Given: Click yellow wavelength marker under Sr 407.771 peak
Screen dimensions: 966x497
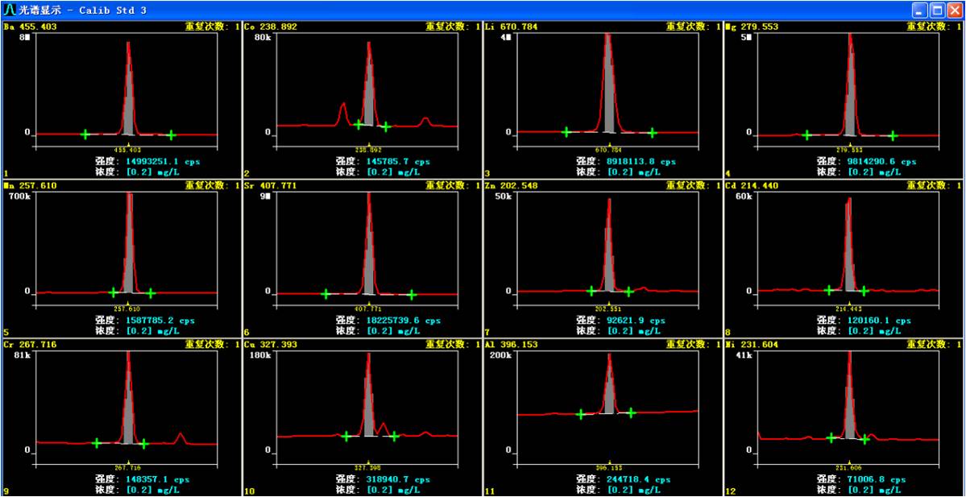Looking at the screenshot, I should 369,302.
